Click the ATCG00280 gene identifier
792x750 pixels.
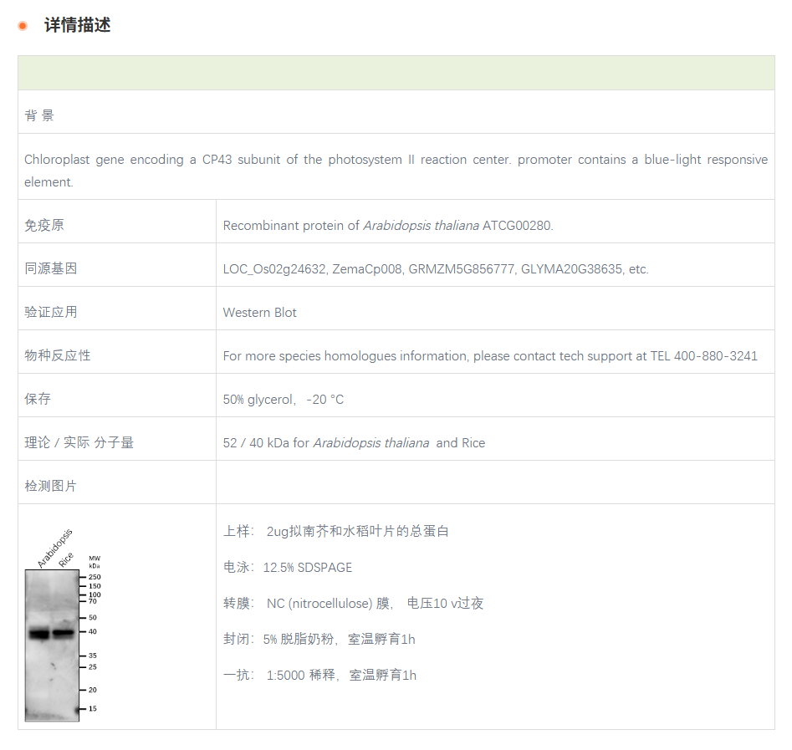518,225
